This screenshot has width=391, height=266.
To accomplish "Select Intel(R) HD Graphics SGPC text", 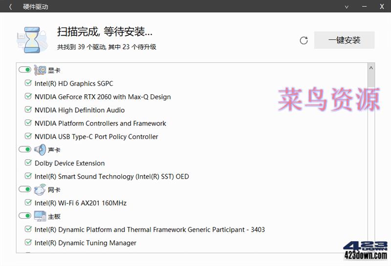I will coord(74,83).
